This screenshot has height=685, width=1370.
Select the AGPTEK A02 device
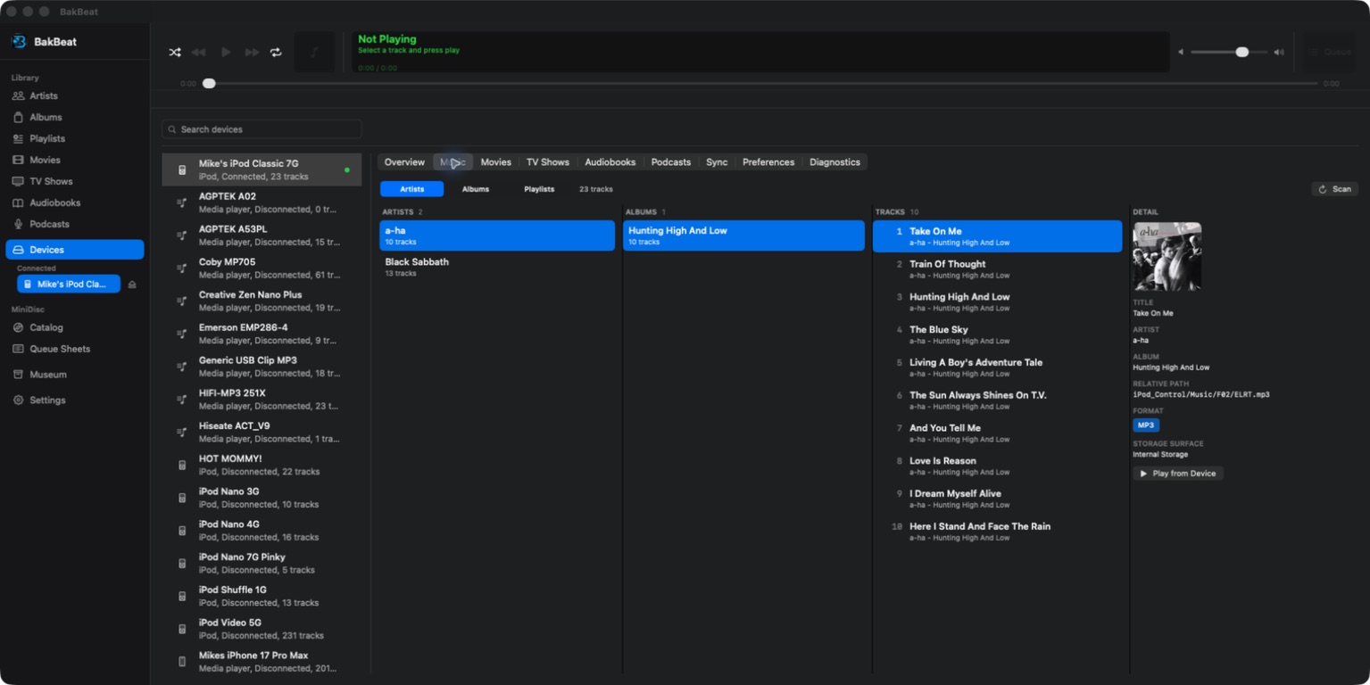(262, 202)
